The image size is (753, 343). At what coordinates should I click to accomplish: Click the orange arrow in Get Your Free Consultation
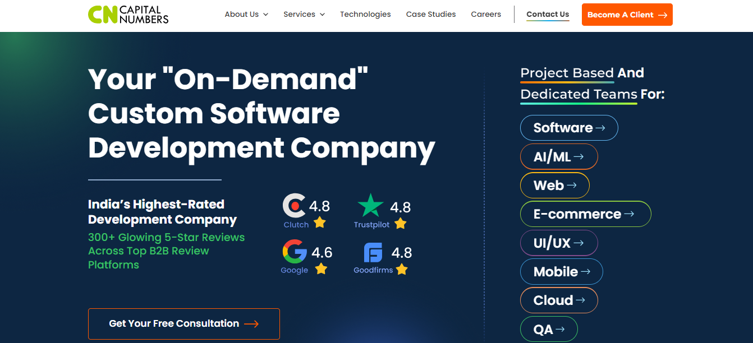click(251, 324)
